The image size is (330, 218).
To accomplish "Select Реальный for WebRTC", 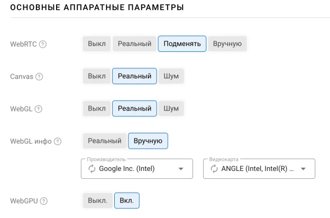I will 134,44.
